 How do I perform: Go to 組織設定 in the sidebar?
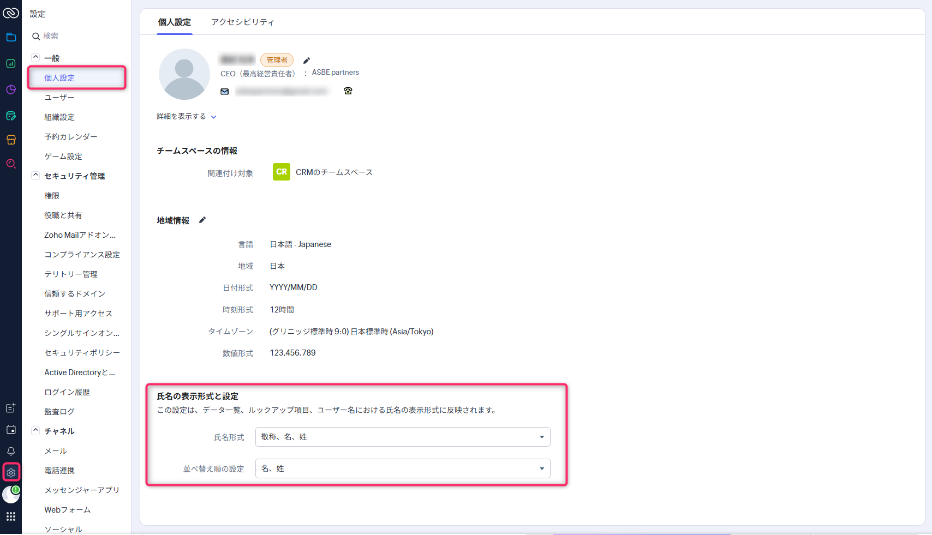tap(59, 117)
